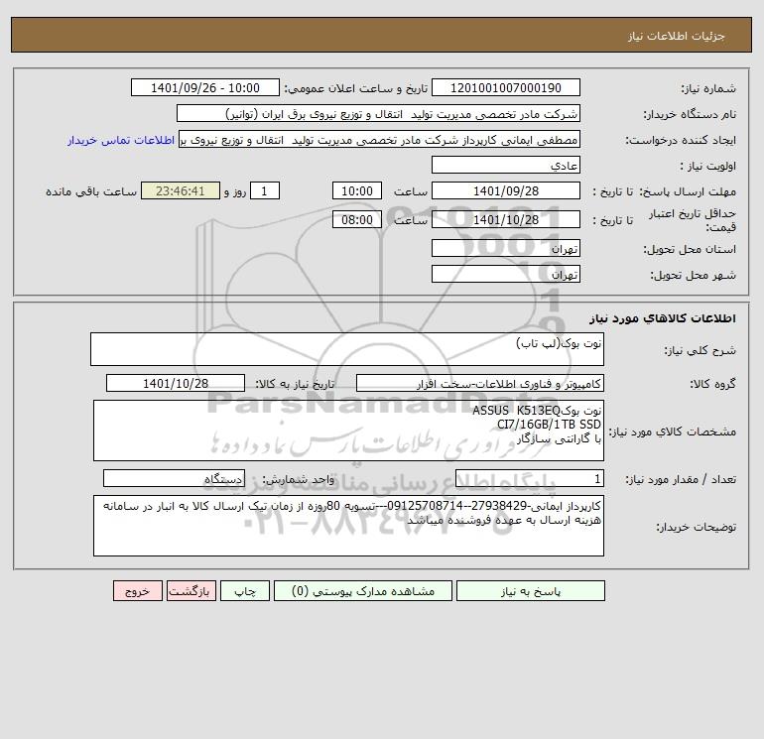764x739 pixels.
Task: Click the بازگشت back button
Action: click(x=191, y=591)
